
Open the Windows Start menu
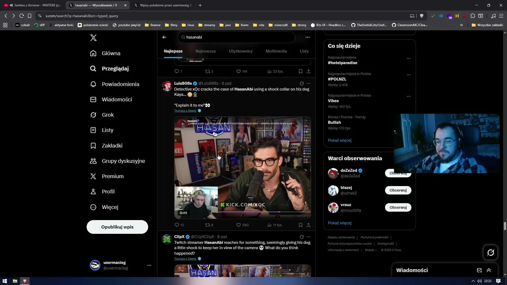(x=5, y=281)
